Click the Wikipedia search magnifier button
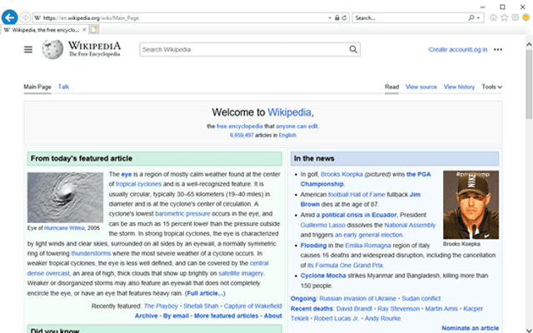The image size is (533, 333). click(x=353, y=50)
